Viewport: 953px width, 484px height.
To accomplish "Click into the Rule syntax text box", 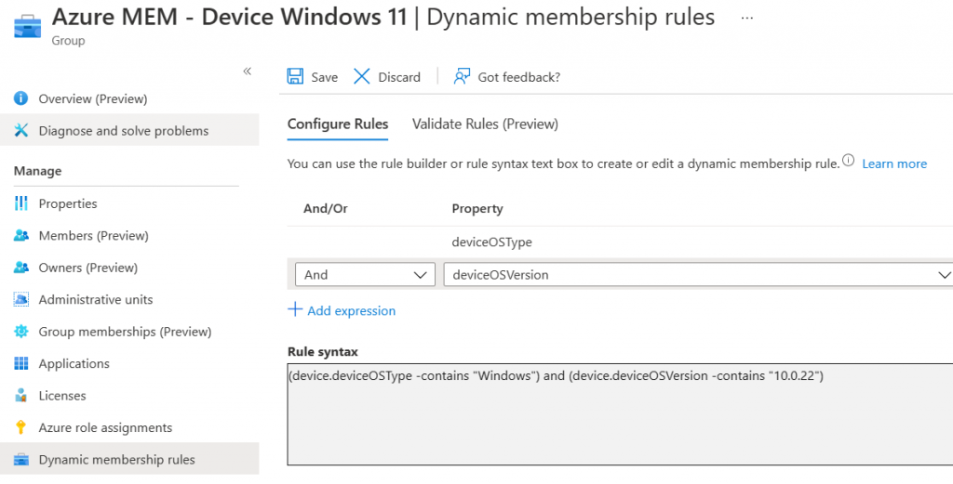I will [620, 414].
